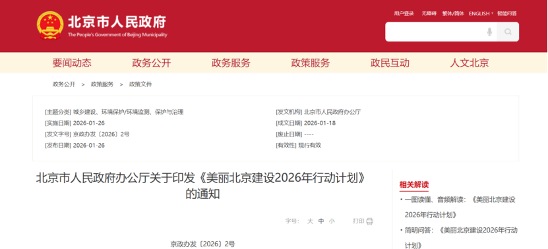Set font size to 小

(332, 221)
